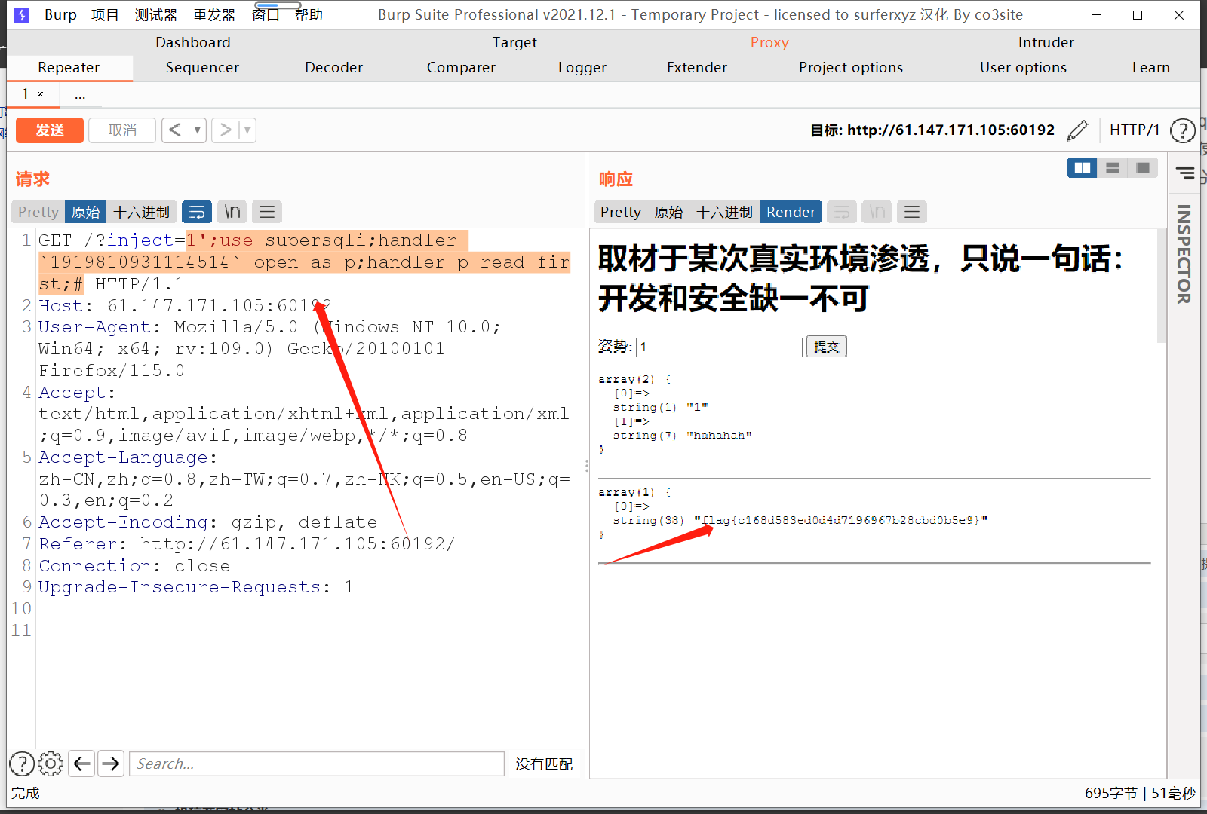This screenshot has height=814, width=1207.
Task: Expand the forward history dropdown arrow
Action: (247, 130)
